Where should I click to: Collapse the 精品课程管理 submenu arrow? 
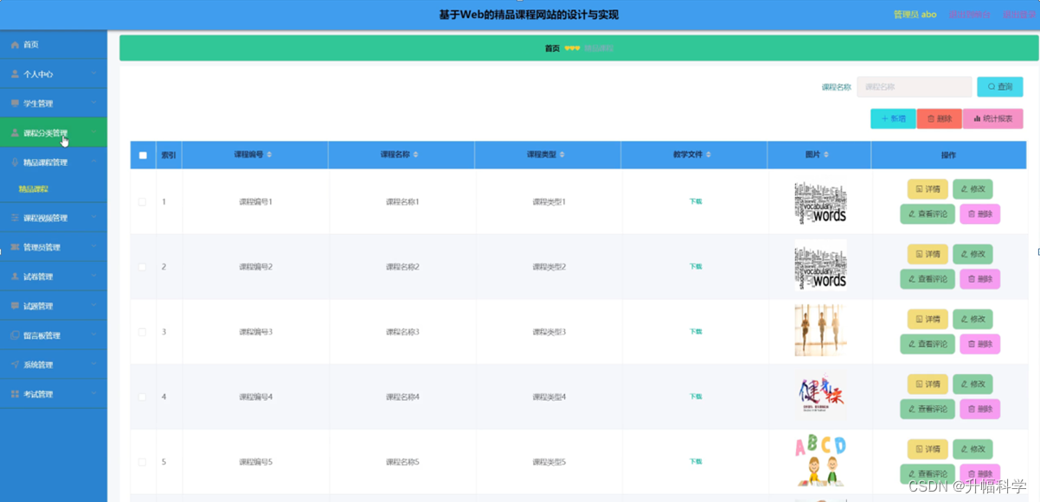coord(93,162)
